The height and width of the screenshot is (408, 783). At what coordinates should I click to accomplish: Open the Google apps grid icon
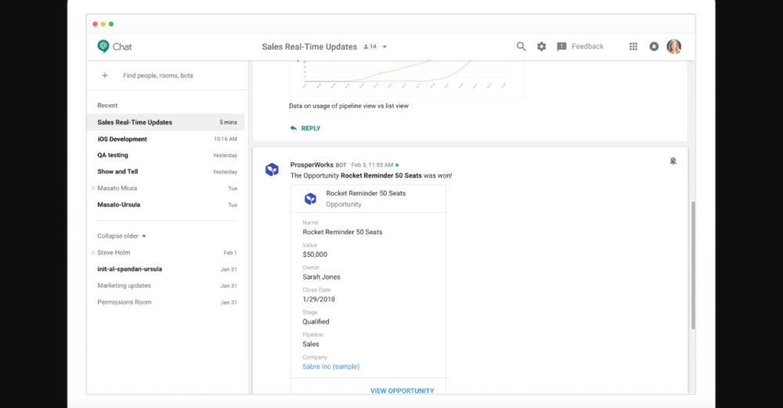coord(633,46)
